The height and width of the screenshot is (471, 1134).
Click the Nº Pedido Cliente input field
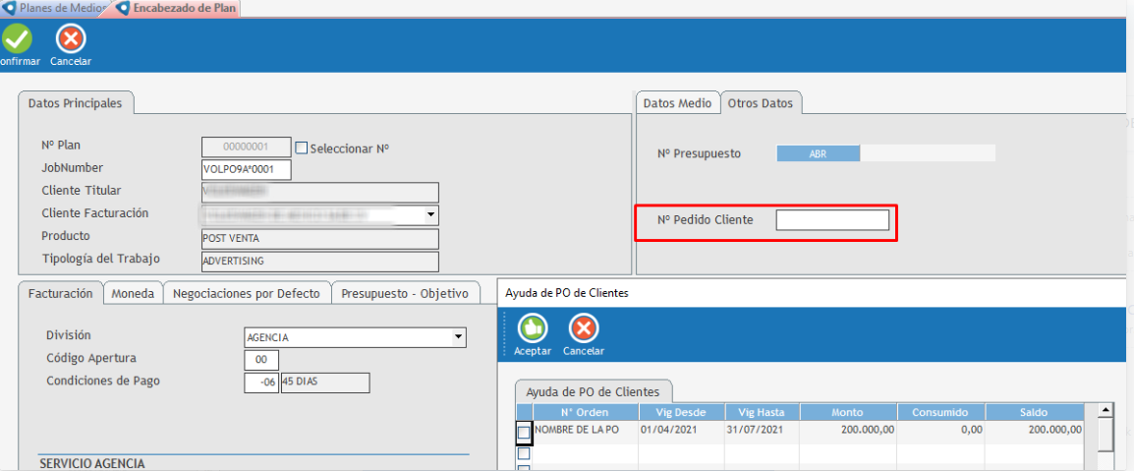[832, 220]
